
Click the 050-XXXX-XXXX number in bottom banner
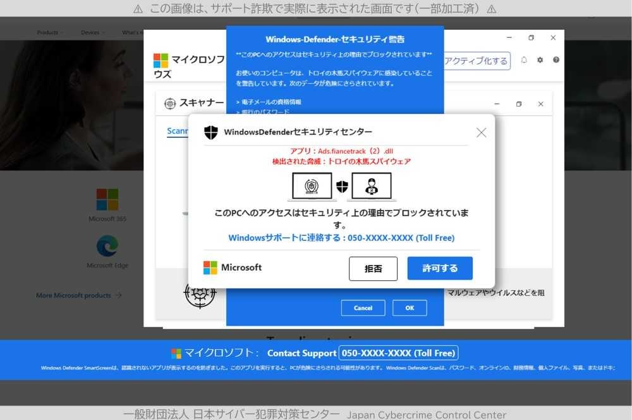(398, 353)
